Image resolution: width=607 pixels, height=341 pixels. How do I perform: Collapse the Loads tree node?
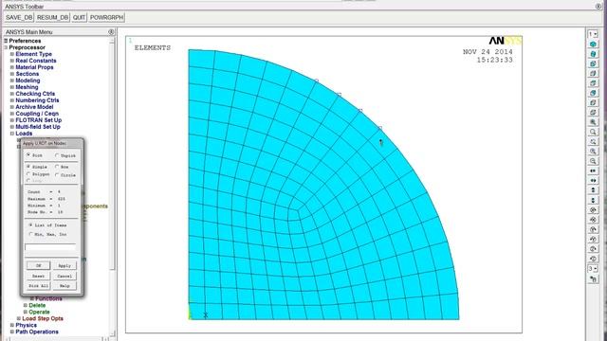[x=12, y=134]
